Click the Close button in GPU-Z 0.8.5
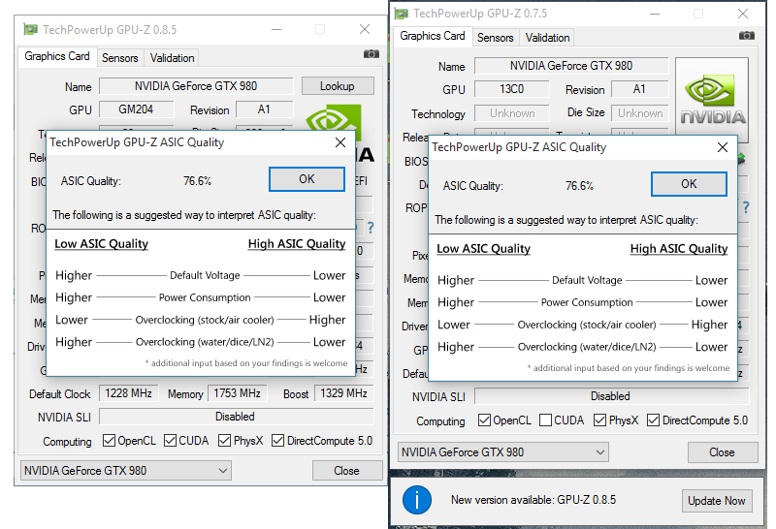 [x=347, y=471]
